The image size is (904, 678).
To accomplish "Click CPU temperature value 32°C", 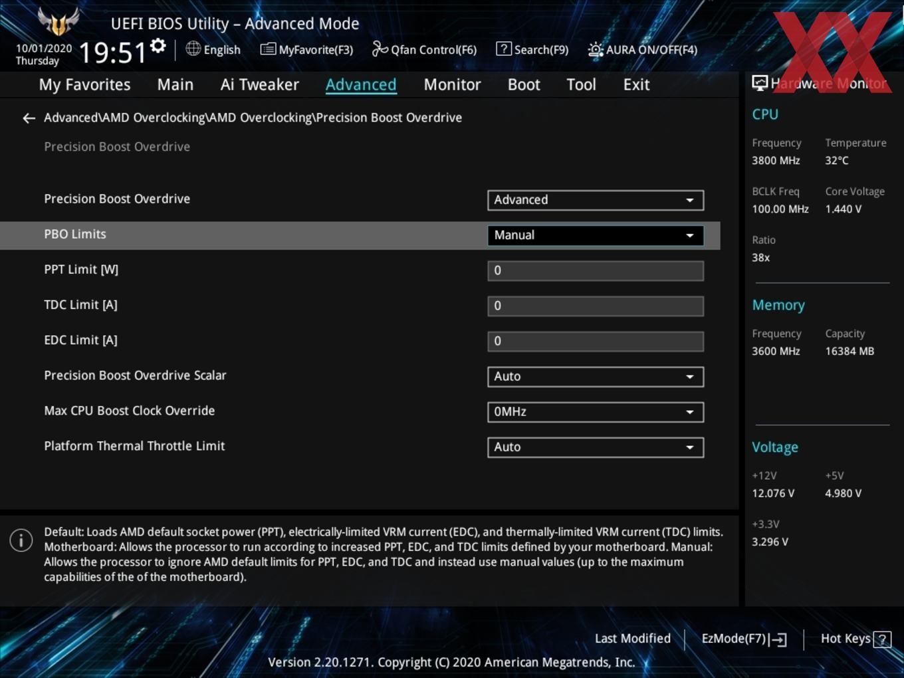I will tap(837, 160).
